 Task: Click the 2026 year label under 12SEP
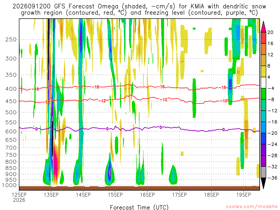(19, 200)
